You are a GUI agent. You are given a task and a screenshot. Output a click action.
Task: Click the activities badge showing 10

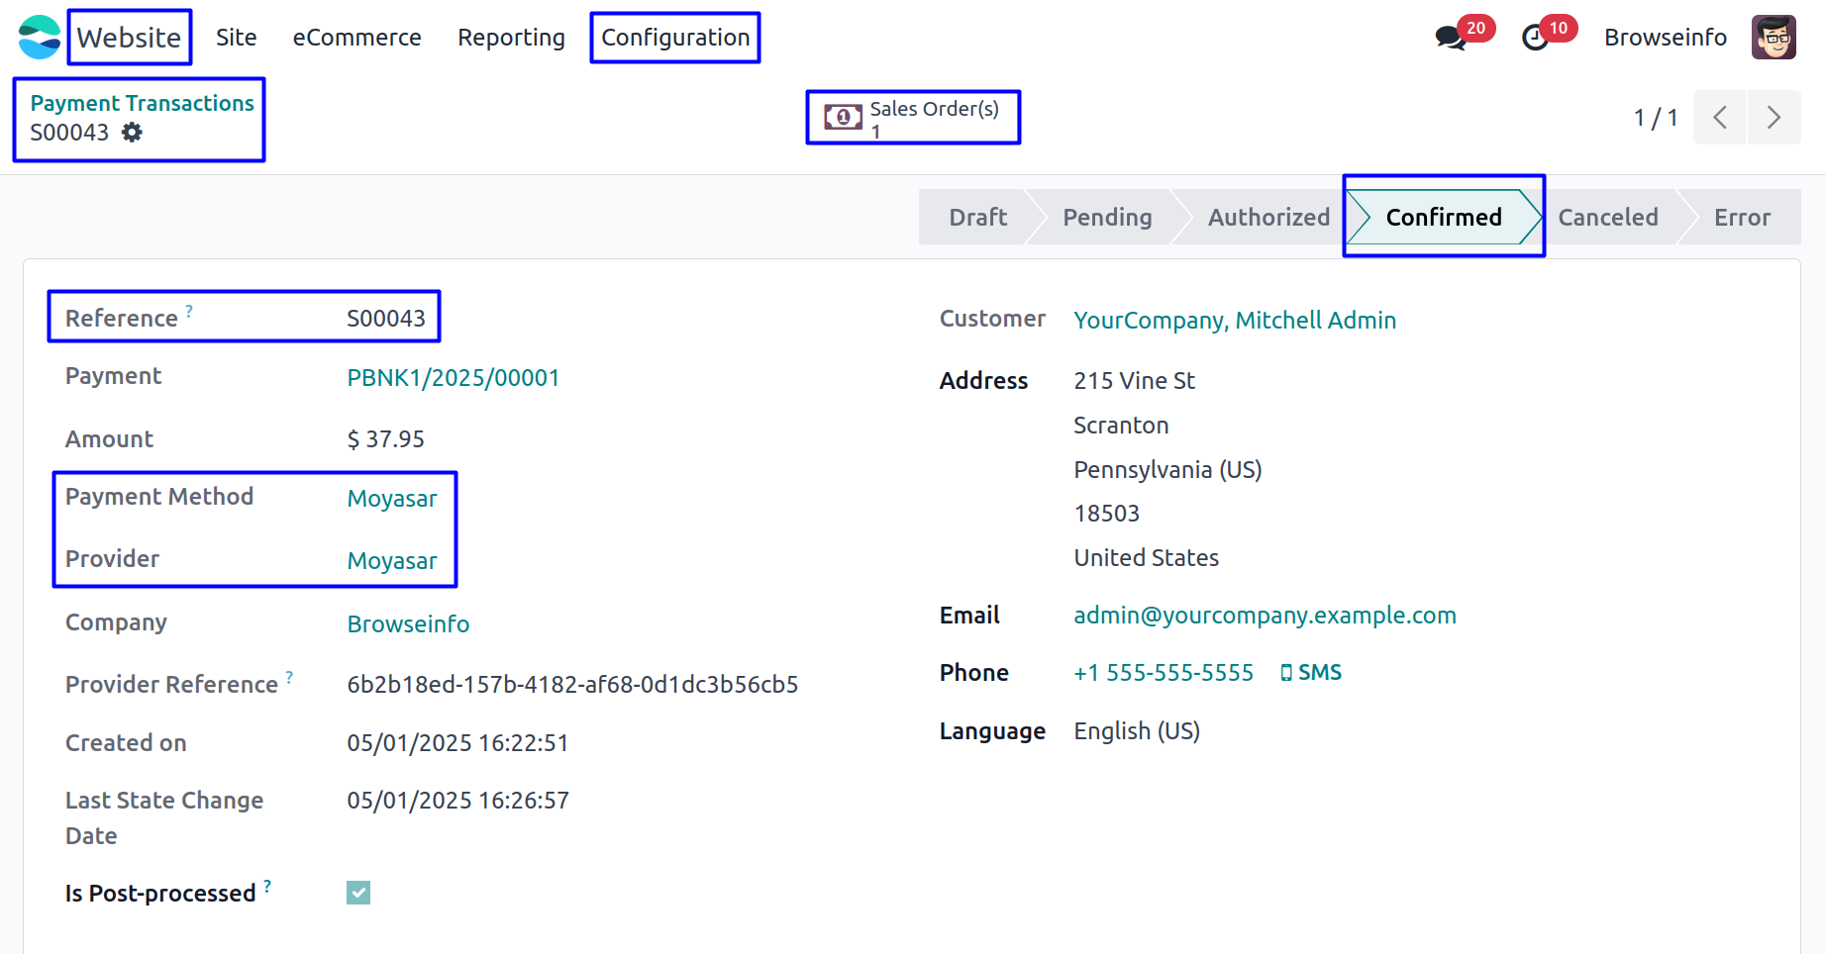tap(1559, 28)
